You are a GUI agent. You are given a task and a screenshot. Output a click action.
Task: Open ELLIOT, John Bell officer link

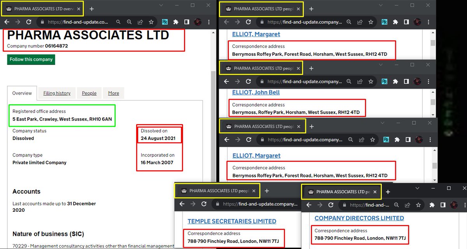[x=256, y=92]
